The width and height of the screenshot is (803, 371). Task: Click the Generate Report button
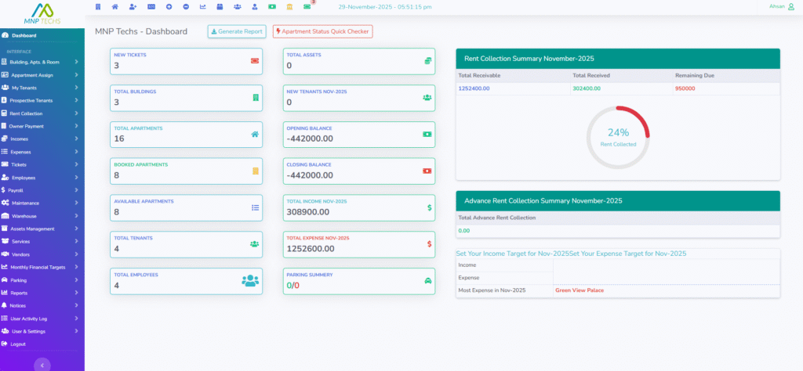click(x=237, y=31)
